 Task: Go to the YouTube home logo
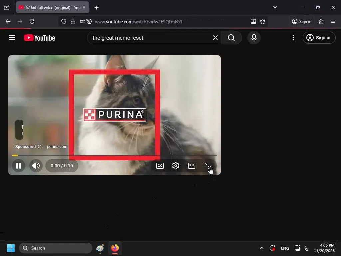tap(39, 38)
